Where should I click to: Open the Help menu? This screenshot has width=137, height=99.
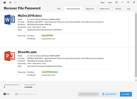[x=110, y=3]
